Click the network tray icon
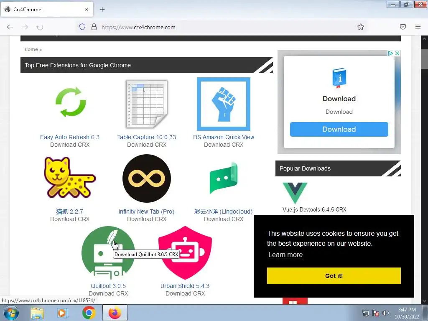 [365, 313]
